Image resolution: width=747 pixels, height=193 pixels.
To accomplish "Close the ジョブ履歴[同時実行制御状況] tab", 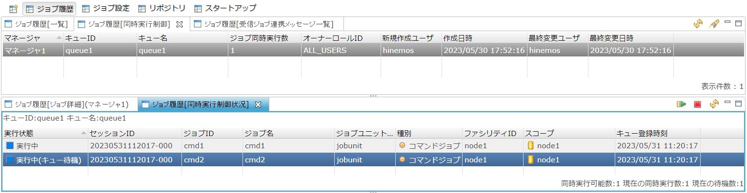I will (259, 104).
